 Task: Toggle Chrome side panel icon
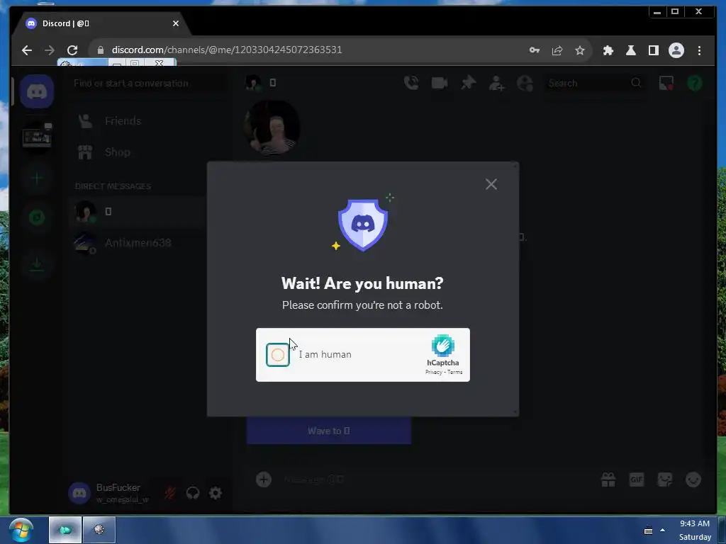point(653,50)
